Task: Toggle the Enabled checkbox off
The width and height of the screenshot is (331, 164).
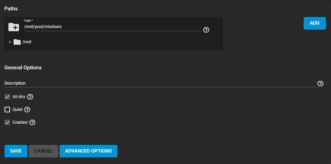Action: tap(7, 122)
